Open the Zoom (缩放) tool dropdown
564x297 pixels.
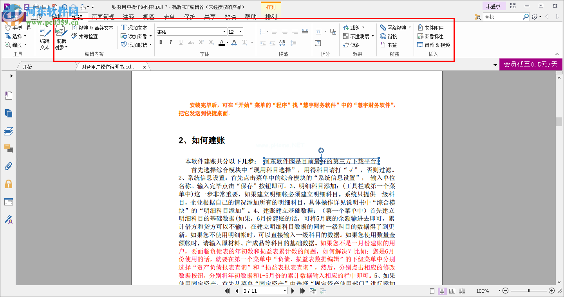pos(25,45)
